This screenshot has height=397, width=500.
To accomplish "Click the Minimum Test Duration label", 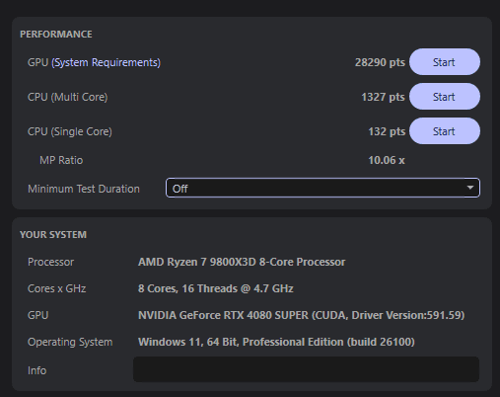I will click(x=84, y=189).
